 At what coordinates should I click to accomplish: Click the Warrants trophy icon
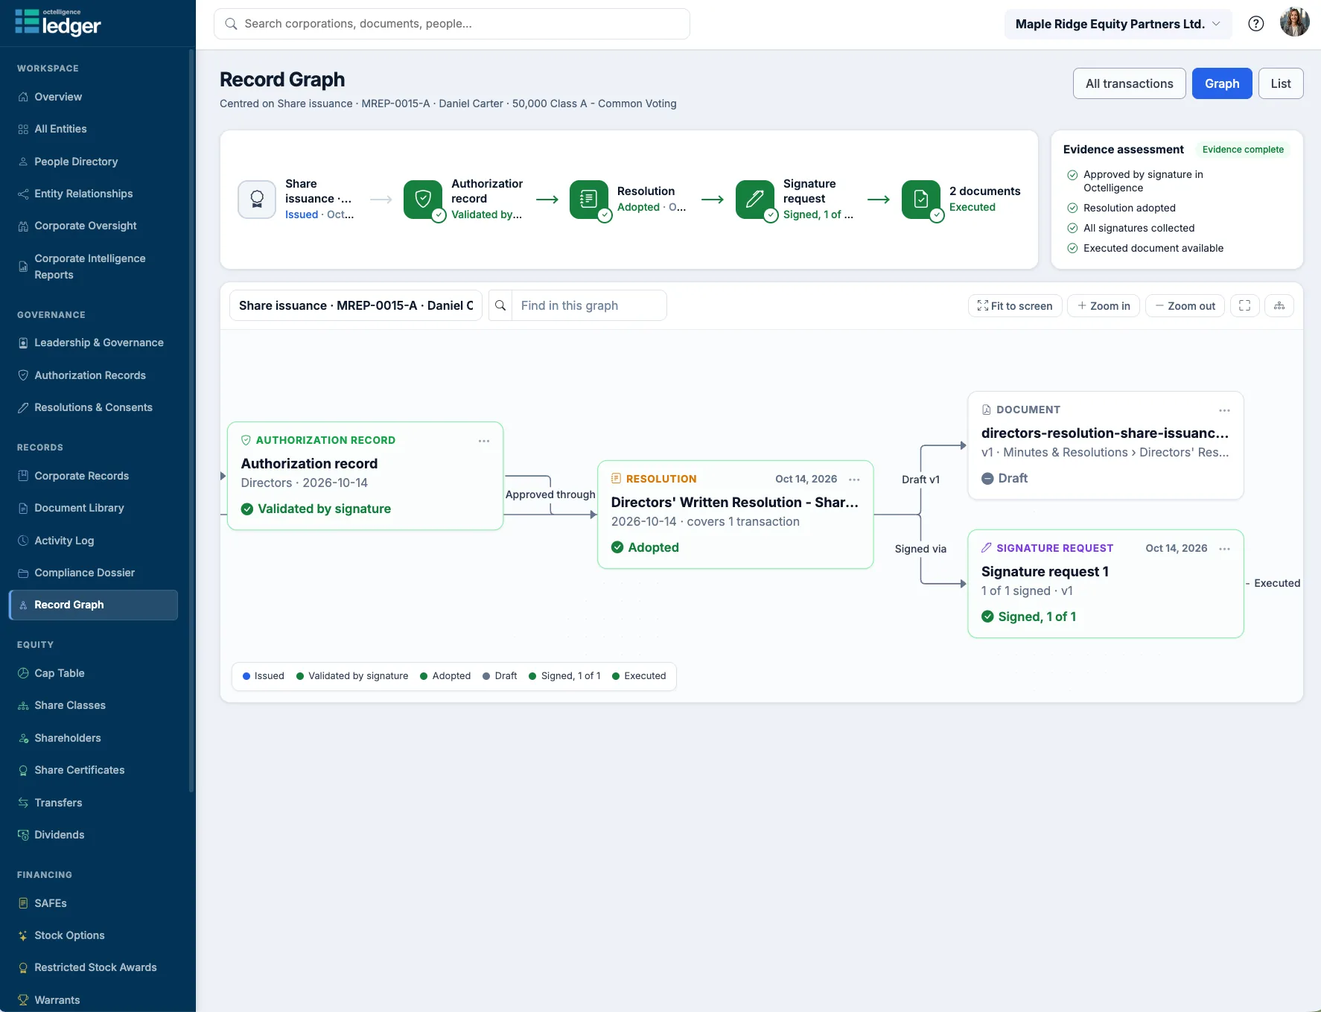coord(23,1000)
